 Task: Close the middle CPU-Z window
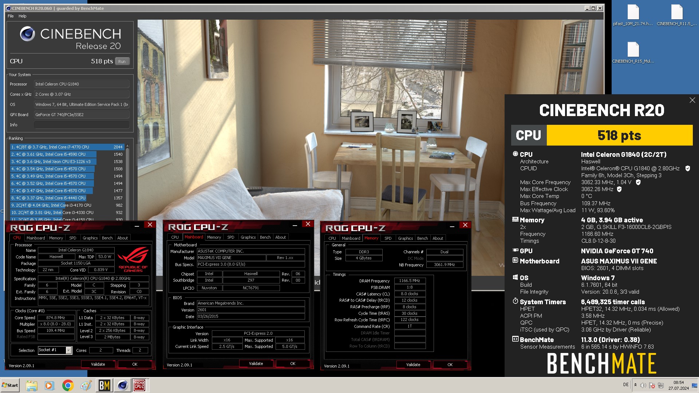[x=308, y=224]
